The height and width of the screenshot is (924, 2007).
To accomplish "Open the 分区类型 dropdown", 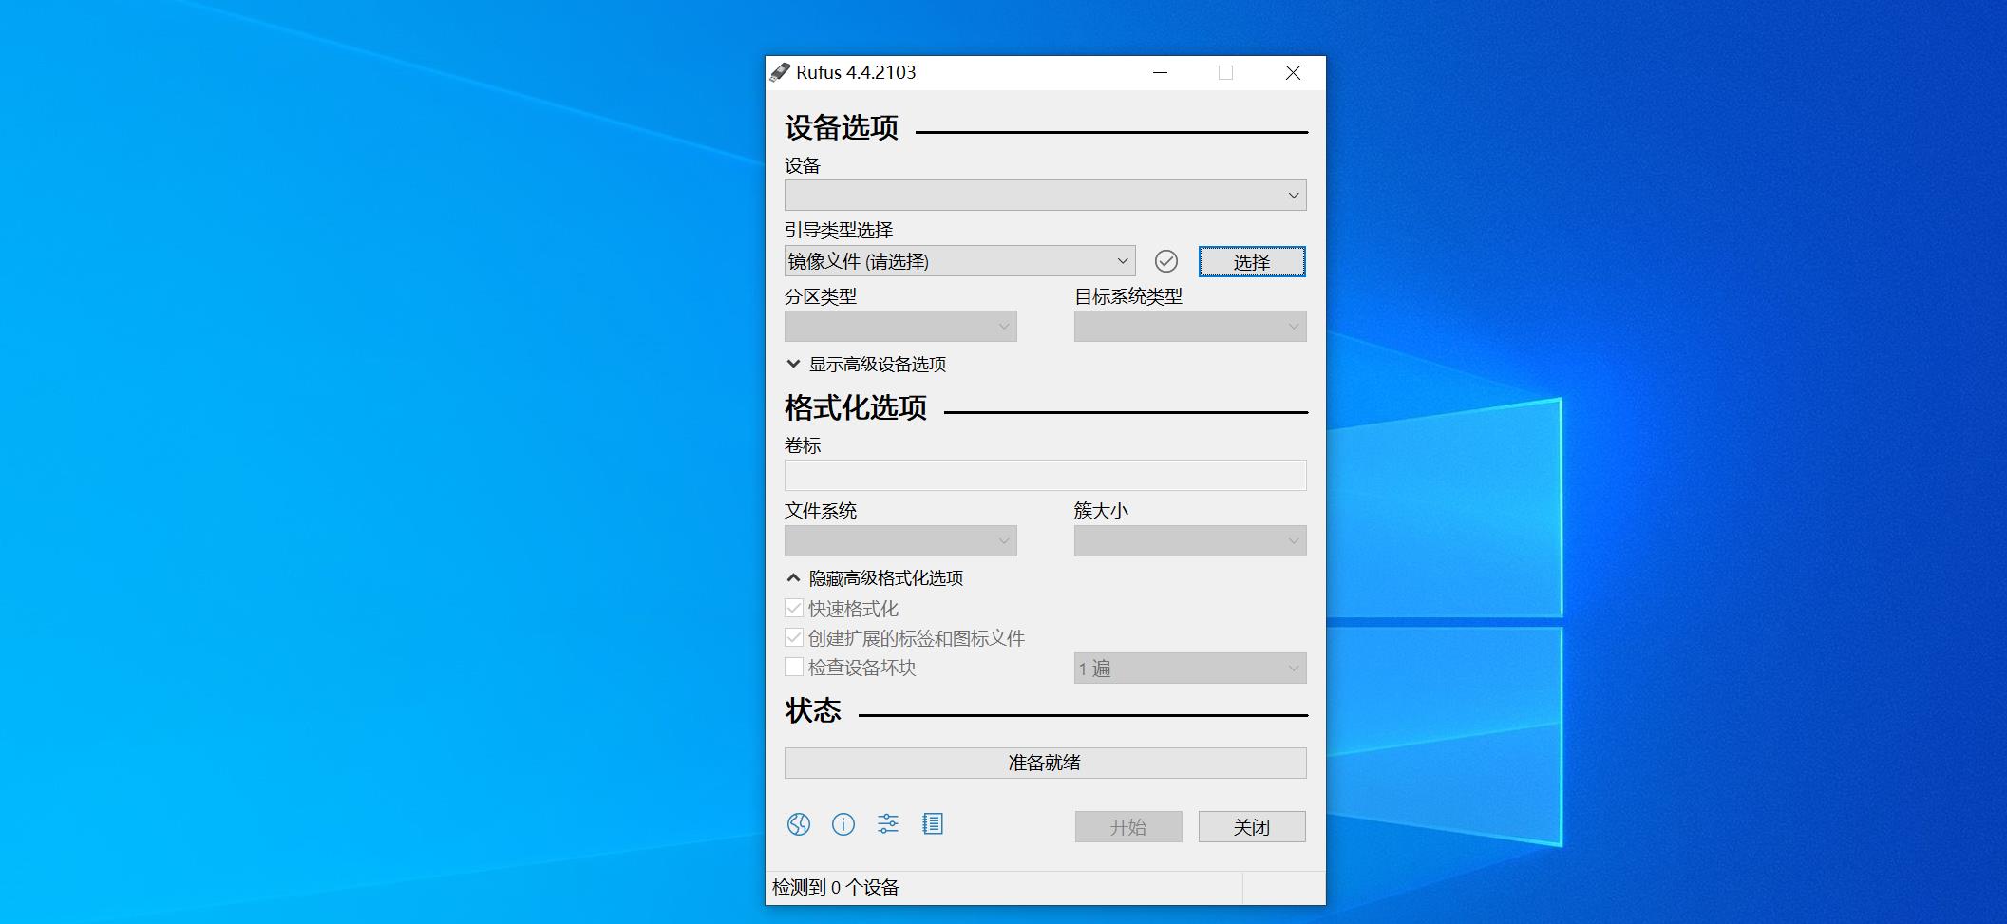I will (900, 327).
